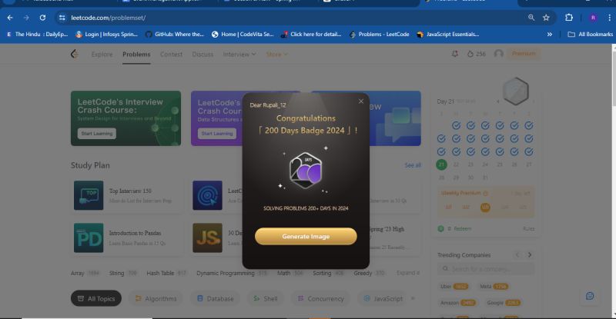This screenshot has height=319, width=616.
Task: Expand the topic tags list
Action: 408,273
